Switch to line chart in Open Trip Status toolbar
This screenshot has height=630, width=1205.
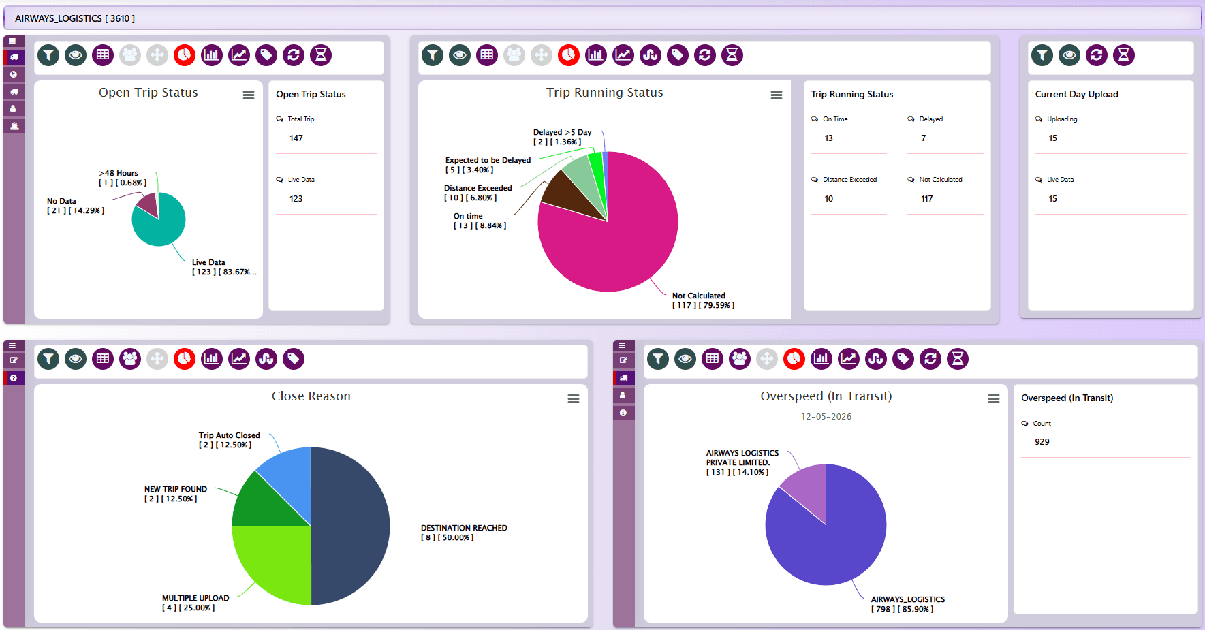click(x=239, y=55)
